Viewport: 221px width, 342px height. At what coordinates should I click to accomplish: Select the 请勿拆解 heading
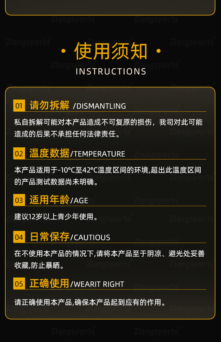pos(50,105)
